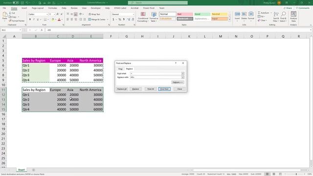Click the Accounting dollar format icon
Viewport: 313px width, 176px height.
pyautogui.click(x=113, y=20)
